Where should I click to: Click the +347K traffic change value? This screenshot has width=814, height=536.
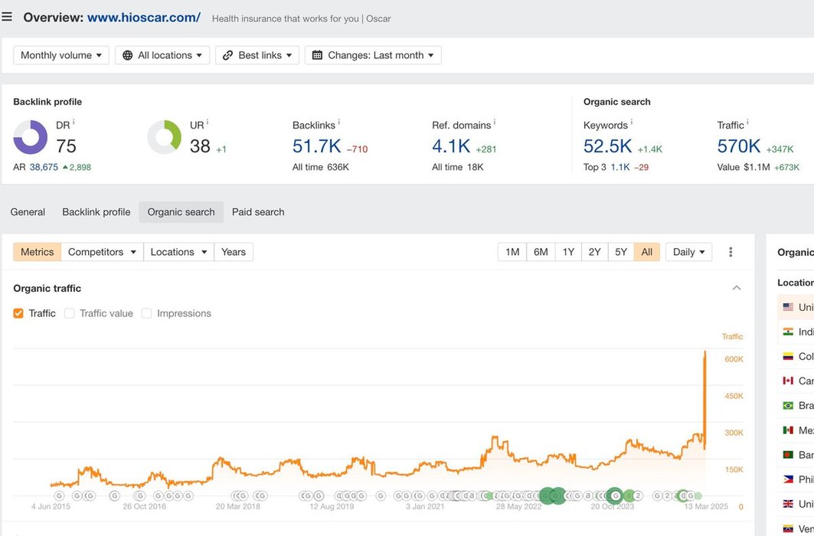pyautogui.click(x=780, y=149)
